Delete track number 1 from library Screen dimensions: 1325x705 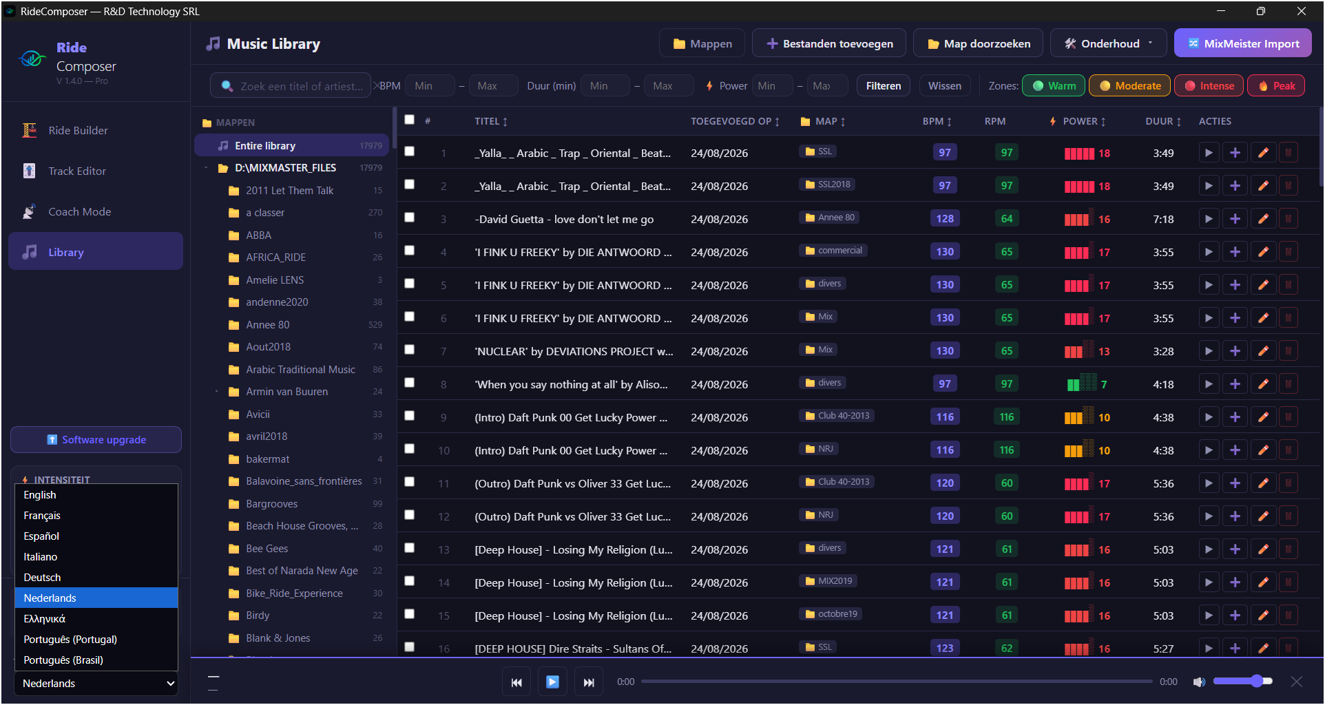[1288, 153]
